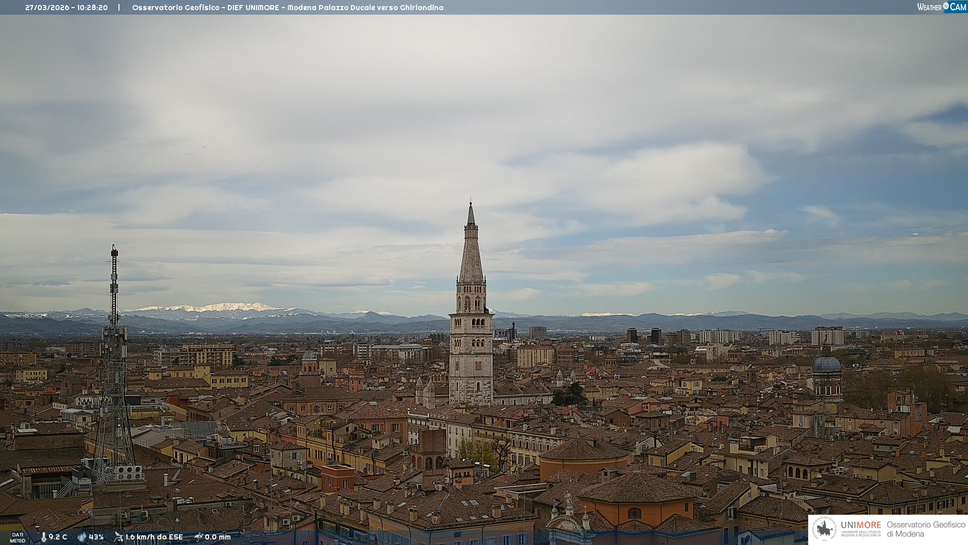Click the 1.6 km/h da ESE wind reading
The image size is (968, 545).
[x=154, y=537]
